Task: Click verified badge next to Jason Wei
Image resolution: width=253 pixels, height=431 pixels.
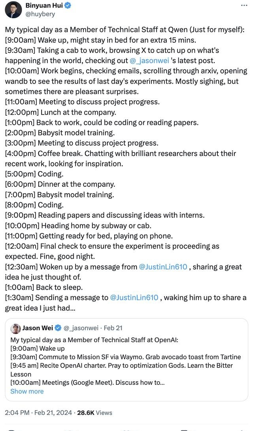Action: [x=58, y=328]
